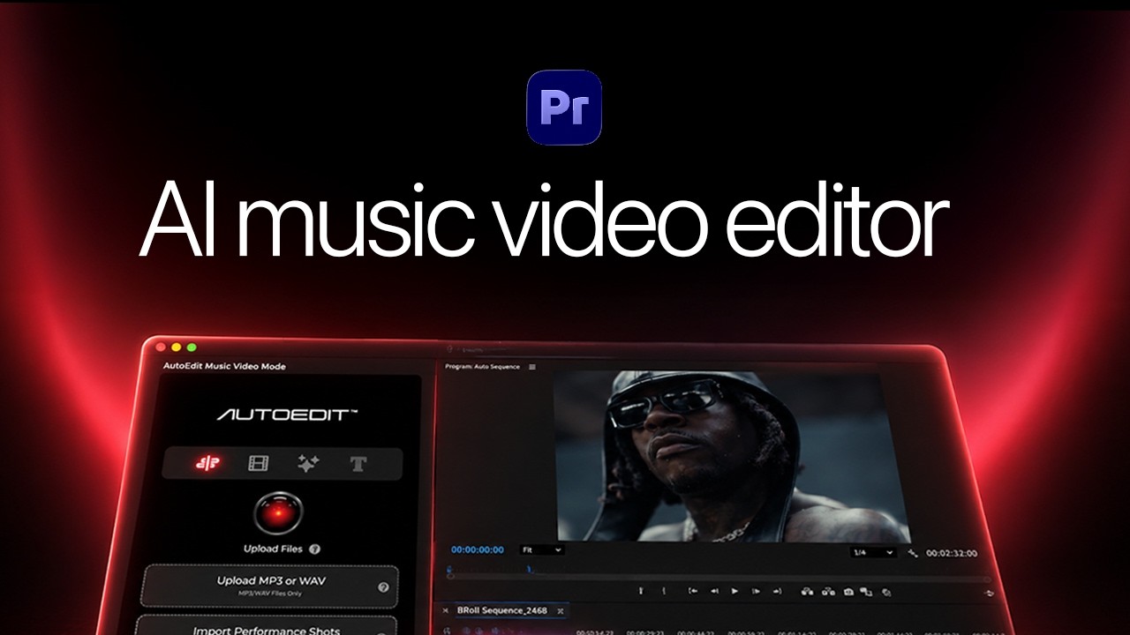Click the Program: Auto Sequence panel title
The image size is (1130, 635).
pyautogui.click(x=483, y=367)
